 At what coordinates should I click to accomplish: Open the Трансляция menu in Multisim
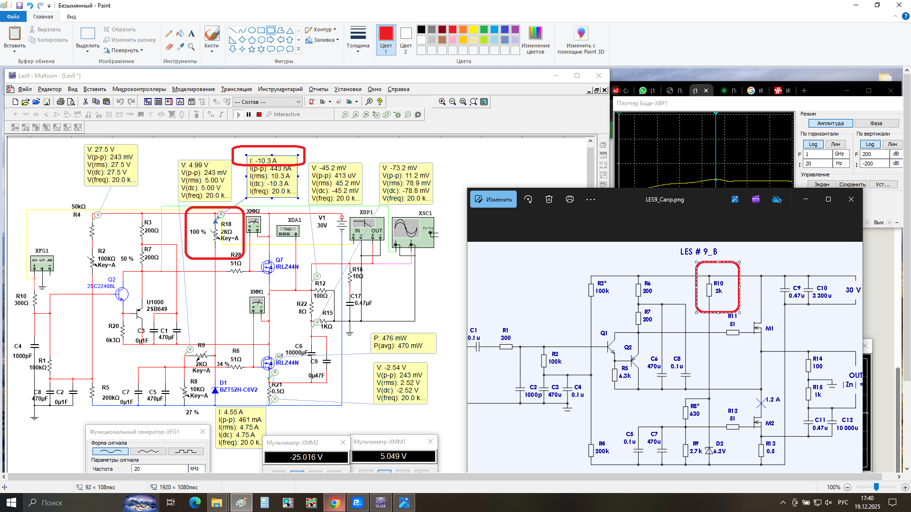(x=236, y=89)
